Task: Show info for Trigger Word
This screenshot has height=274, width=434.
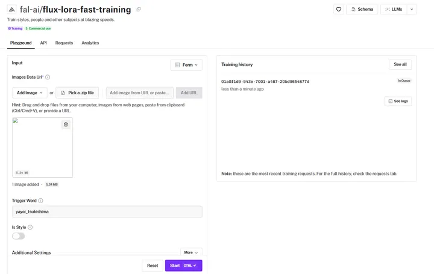Action: 40,201
